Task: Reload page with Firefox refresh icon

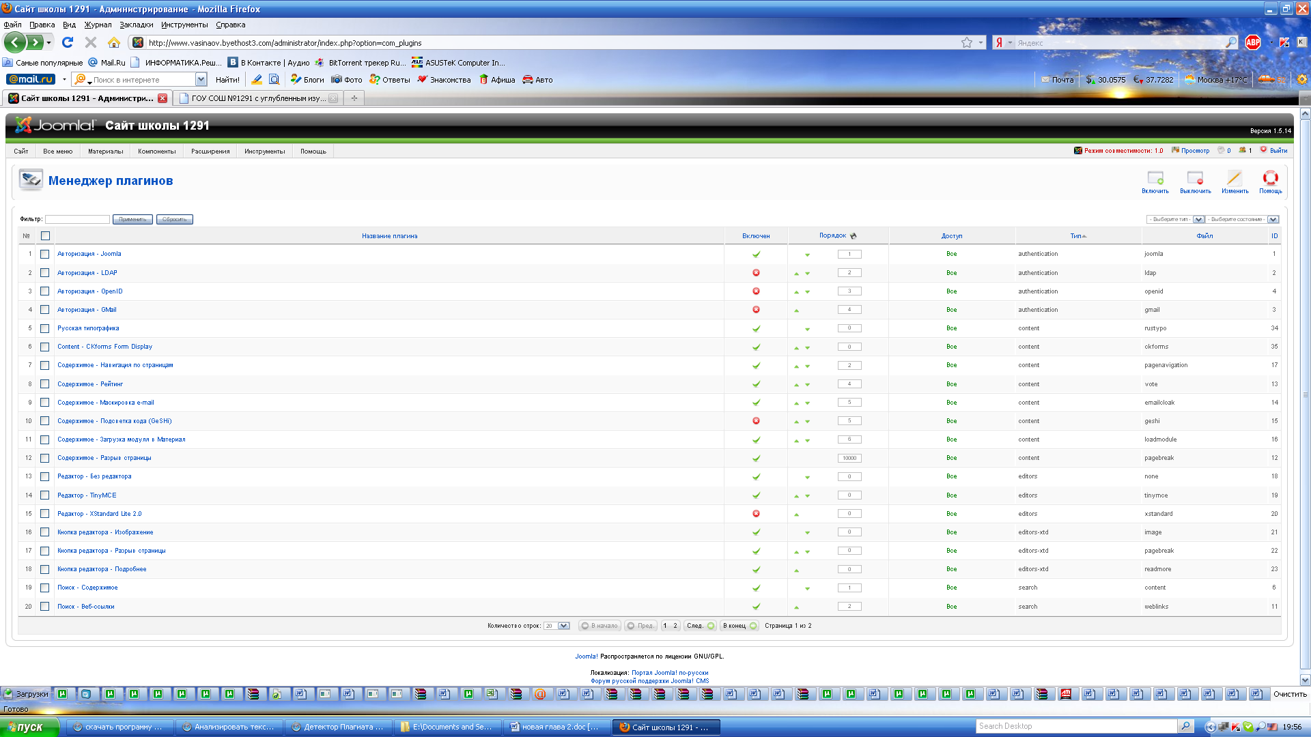Action: (x=68, y=42)
